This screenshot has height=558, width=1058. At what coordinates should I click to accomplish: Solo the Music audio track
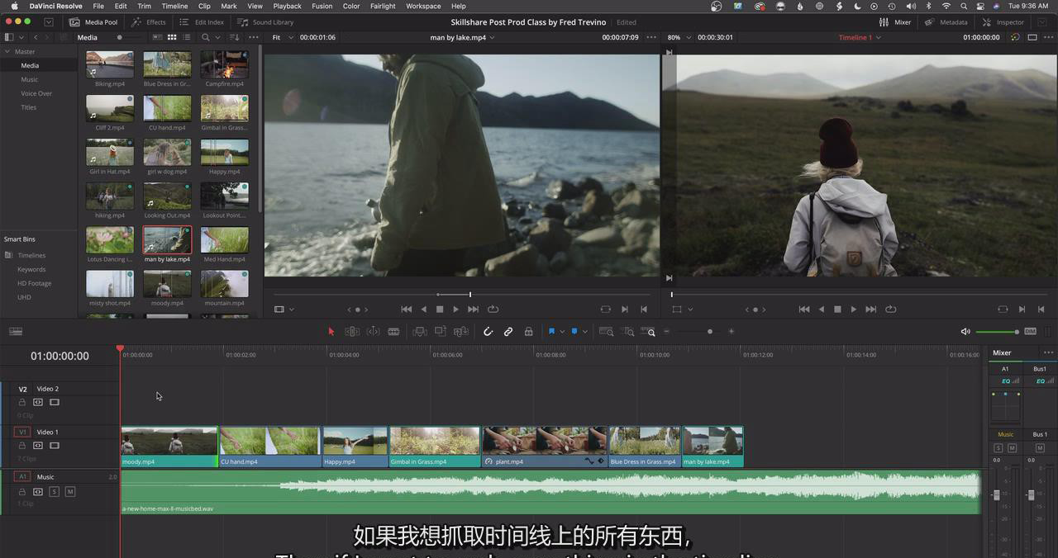click(x=55, y=492)
